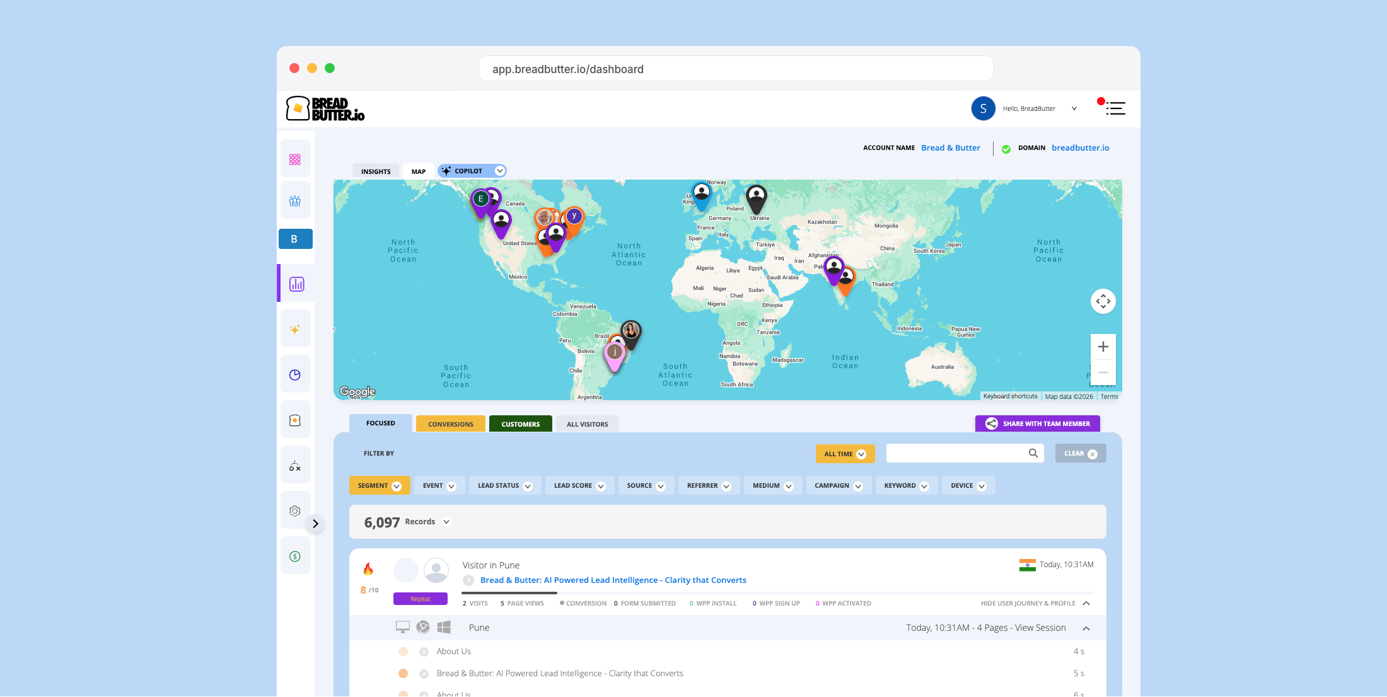Screen dimensions: 1387x697
Task: Switch to the CONVERSIONS tab
Action: pos(450,424)
